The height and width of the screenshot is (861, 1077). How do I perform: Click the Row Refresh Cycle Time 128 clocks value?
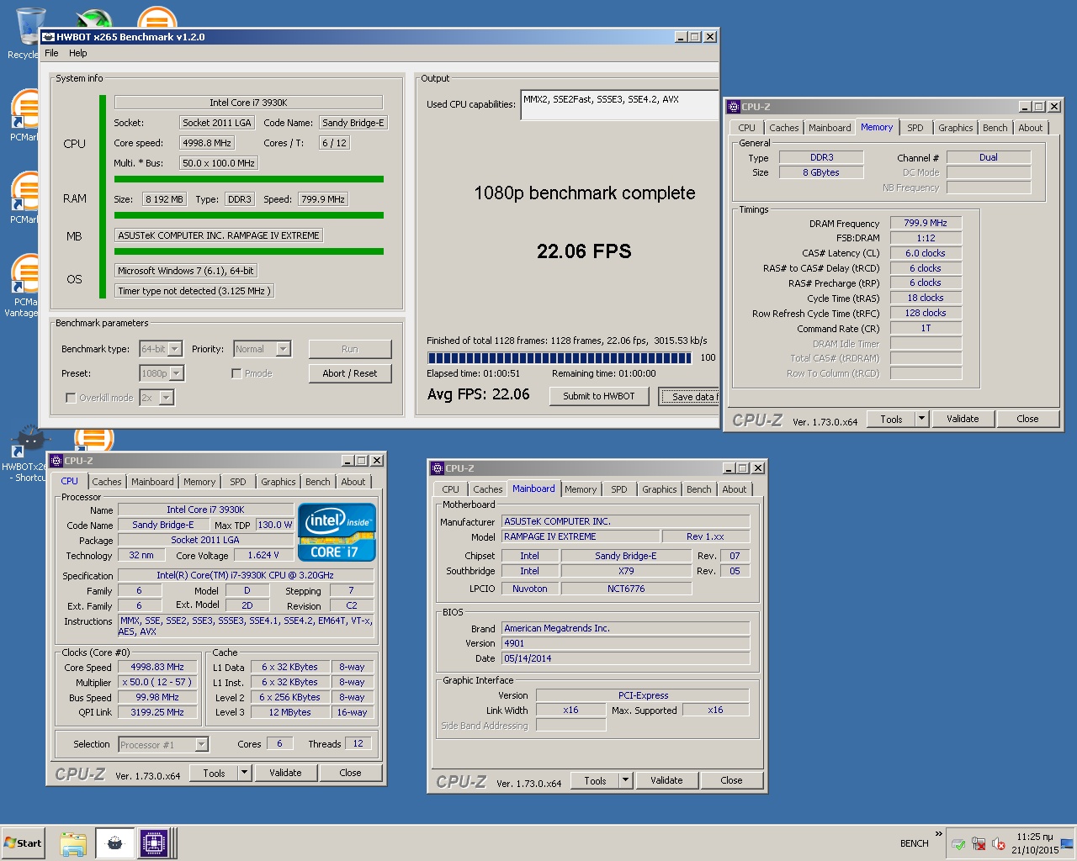point(926,313)
